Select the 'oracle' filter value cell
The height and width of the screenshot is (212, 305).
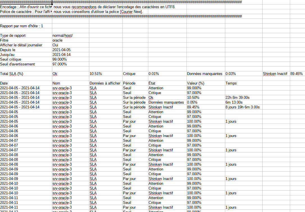(x=58, y=40)
